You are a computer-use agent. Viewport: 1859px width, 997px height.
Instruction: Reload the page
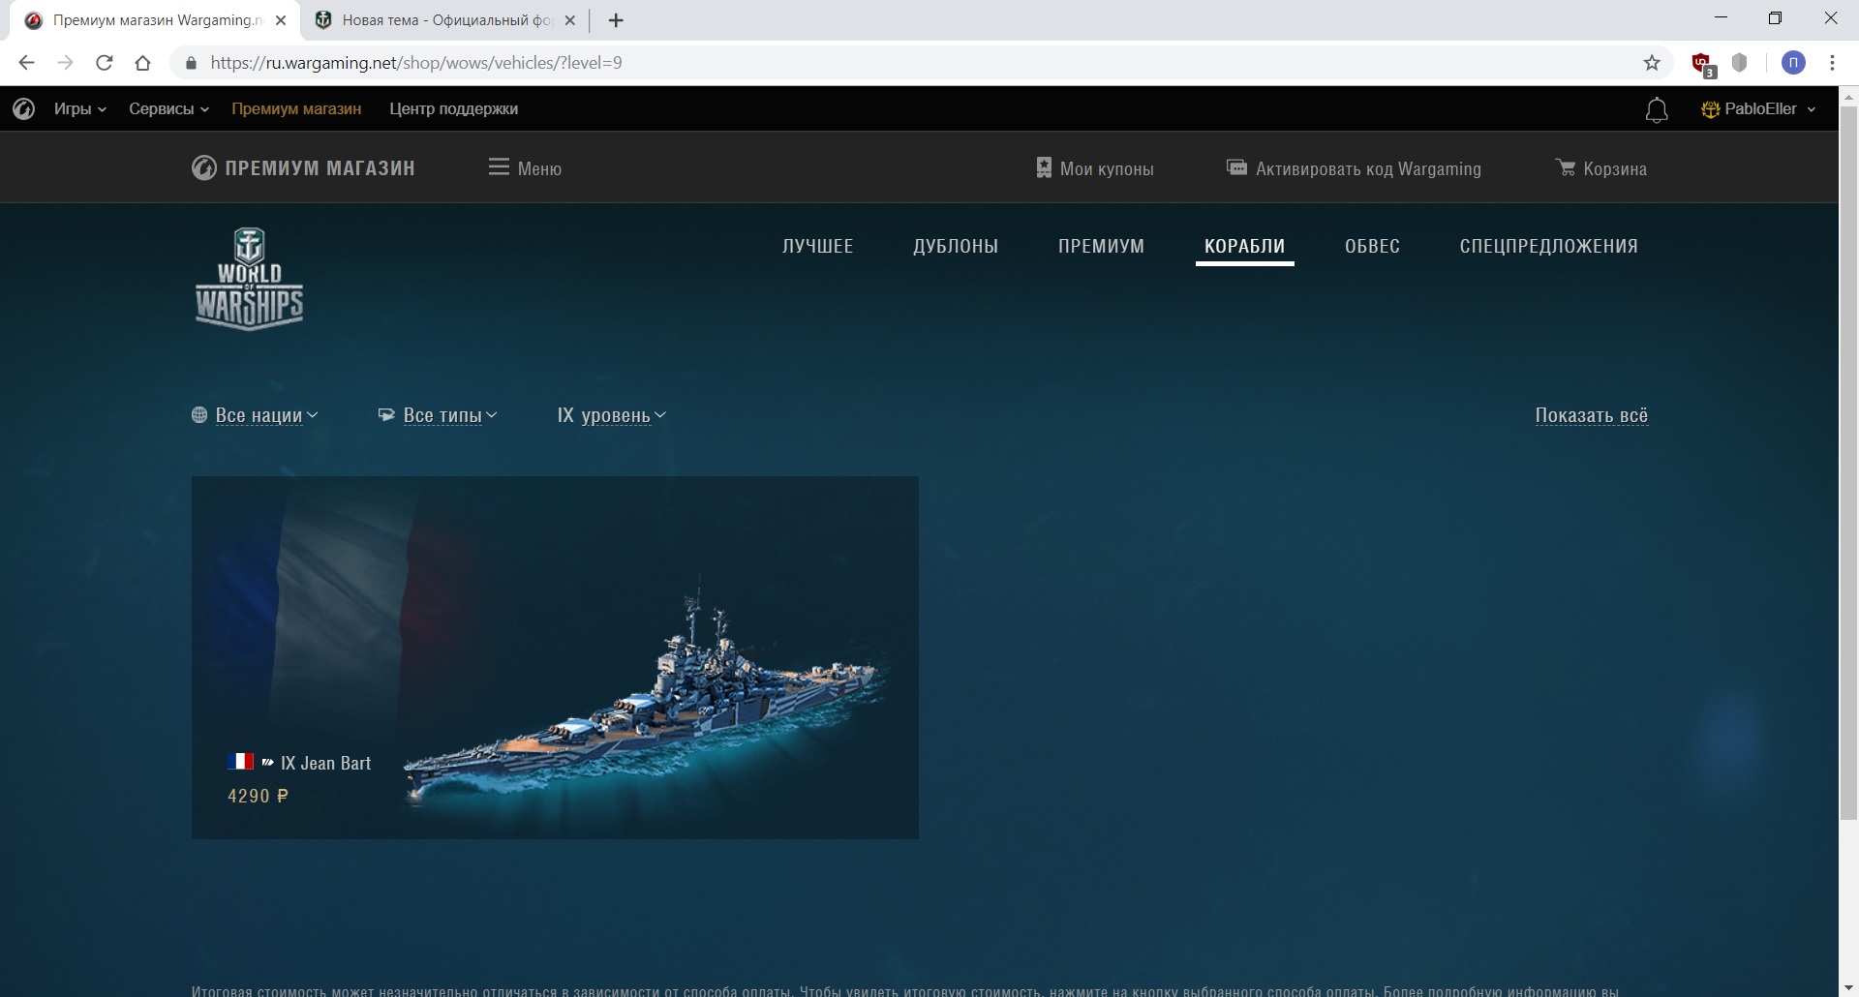click(105, 63)
